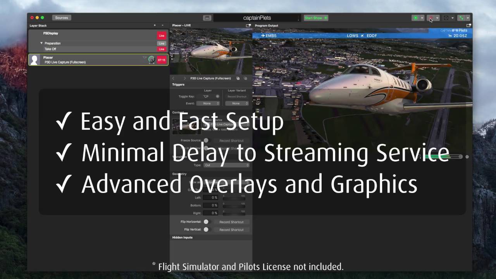Image resolution: width=496 pixels, height=279 pixels.
Task: Open the dropdown beside the green streaming button
Action: (x=422, y=18)
